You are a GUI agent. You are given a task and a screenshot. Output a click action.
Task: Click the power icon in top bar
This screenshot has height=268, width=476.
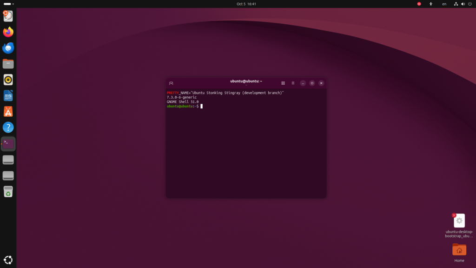[470, 4]
